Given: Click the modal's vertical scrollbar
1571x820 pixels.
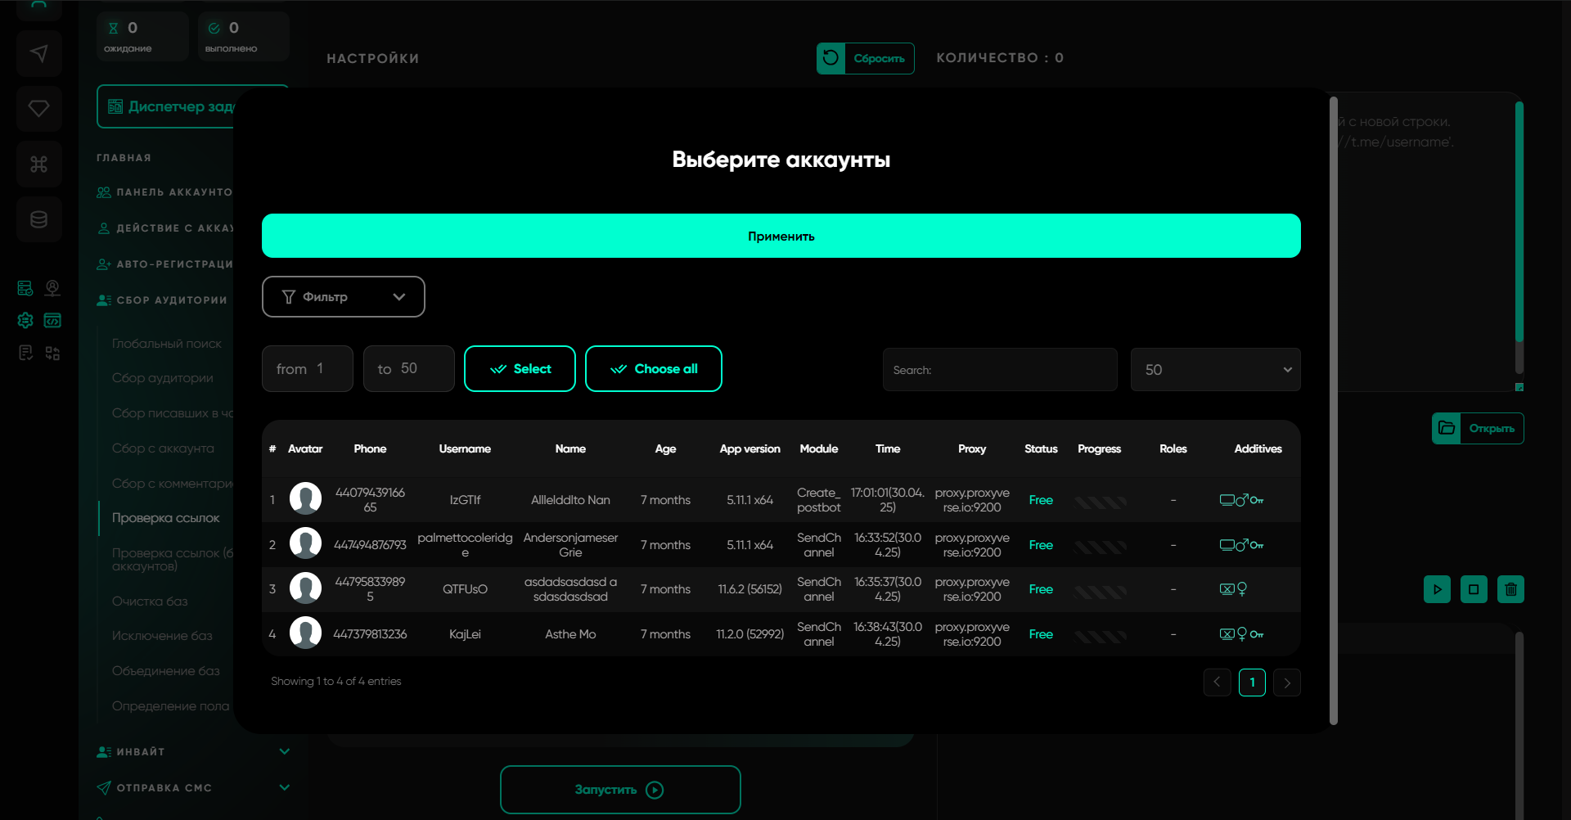Looking at the screenshot, I should pos(1334,409).
